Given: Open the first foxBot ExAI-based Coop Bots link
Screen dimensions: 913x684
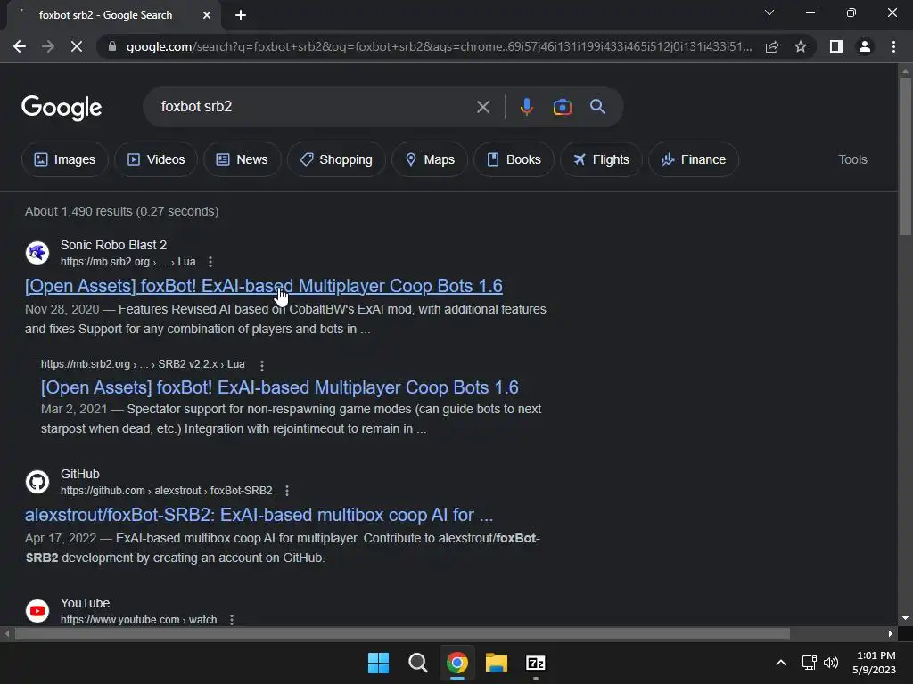Looking at the screenshot, I should pos(264,286).
